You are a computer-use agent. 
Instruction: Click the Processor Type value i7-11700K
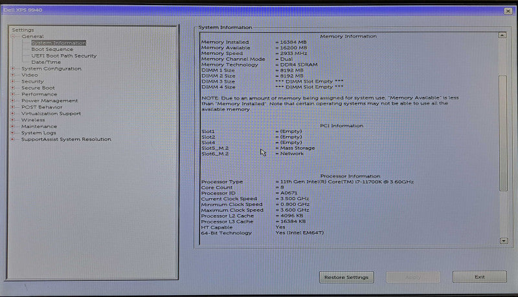point(346,182)
